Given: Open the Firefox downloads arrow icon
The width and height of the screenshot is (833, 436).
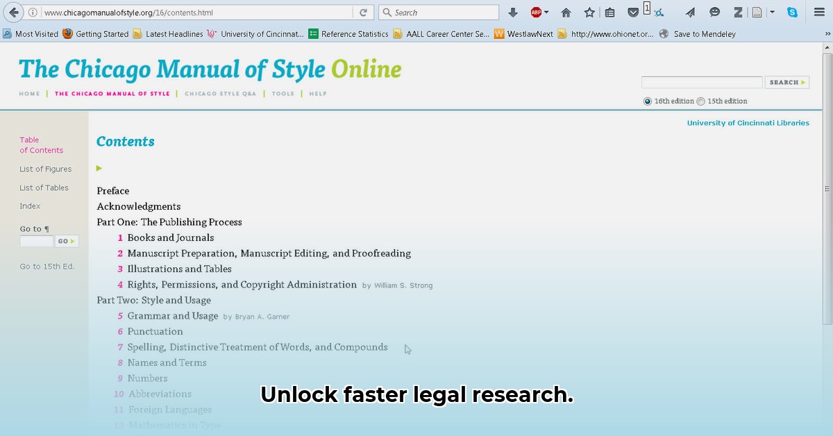Looking at the screenshot, I should (513, 12).
